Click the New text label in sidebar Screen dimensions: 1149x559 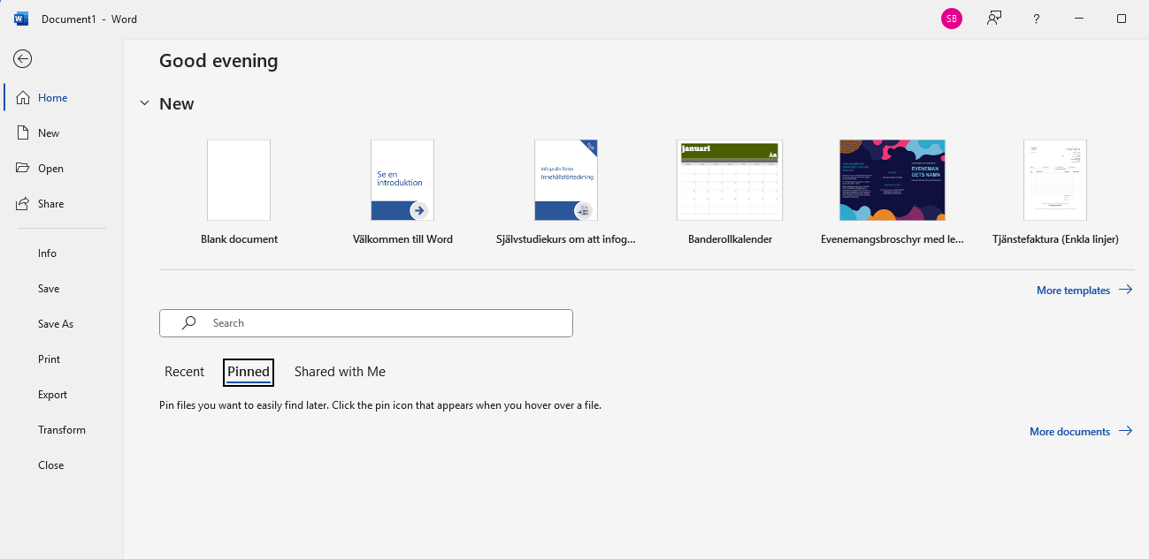click(x=49, y=132)
